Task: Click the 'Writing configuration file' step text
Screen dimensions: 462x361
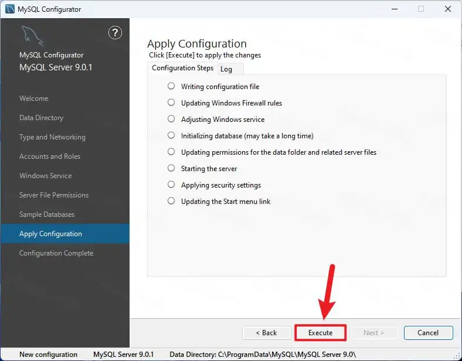Action: point(220,87)
